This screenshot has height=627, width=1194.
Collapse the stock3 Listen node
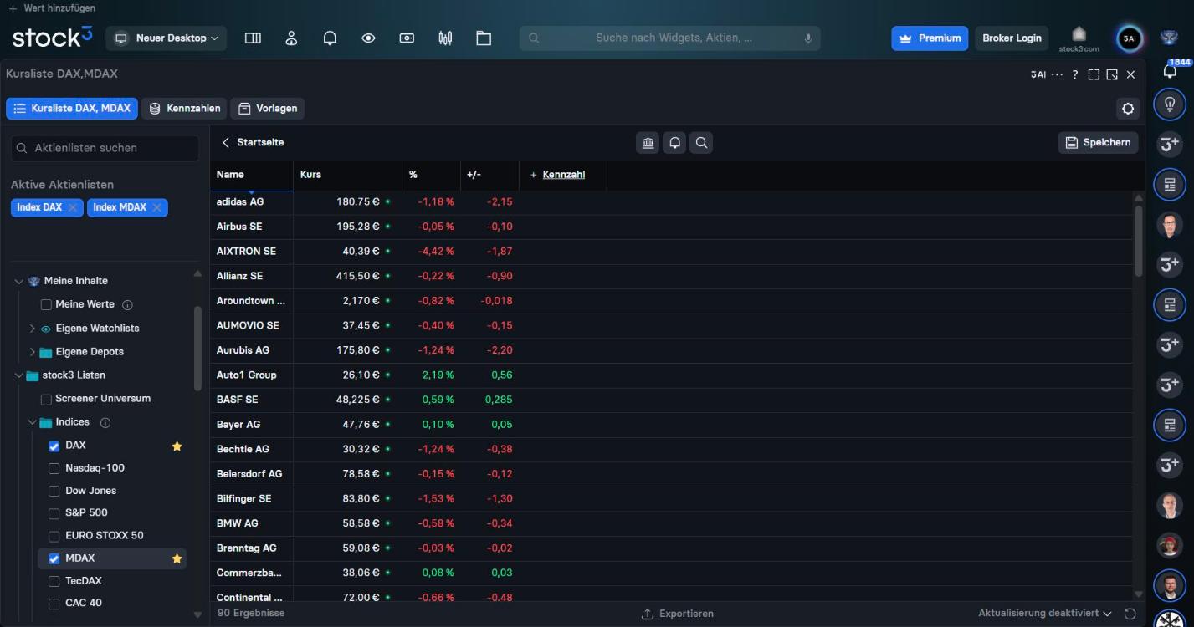(x=19, y=376)
